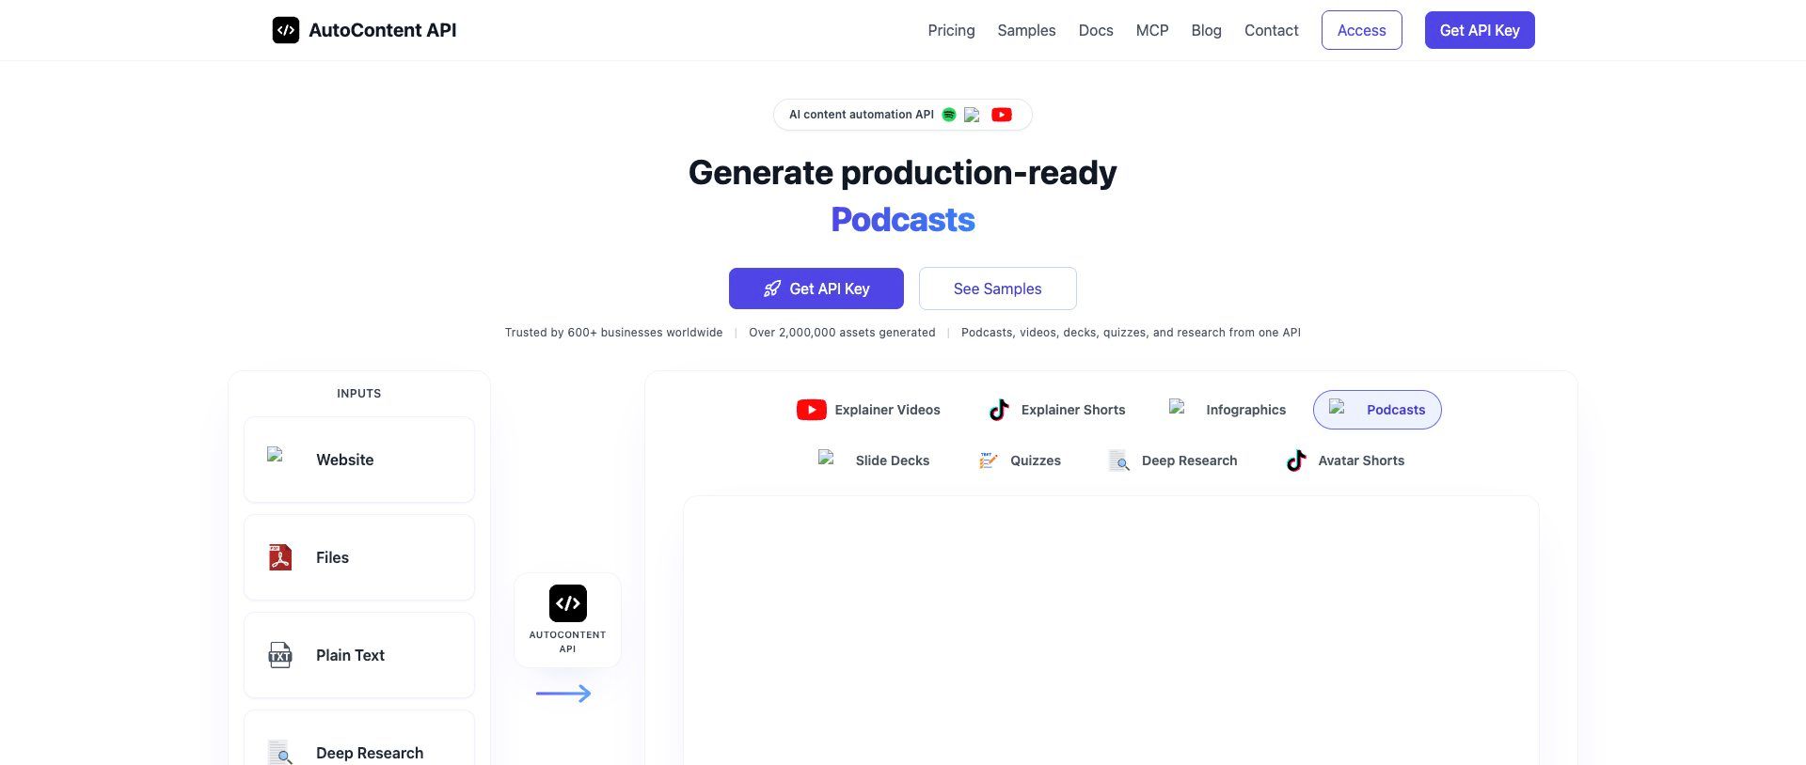1806x765 pixels.
Task: Click the "AI content automation API" badge text
Action: (x=862, y=115)
